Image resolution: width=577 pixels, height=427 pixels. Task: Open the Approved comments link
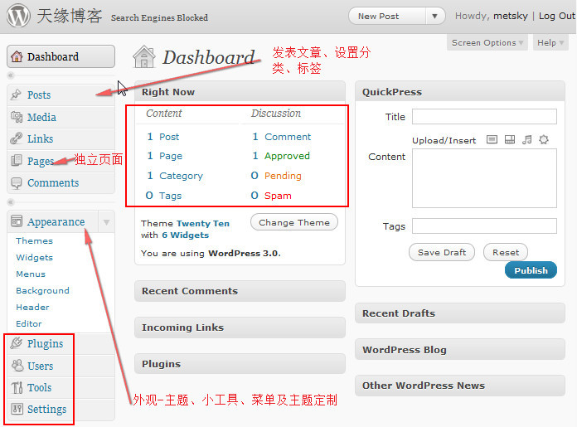(287, 156)
